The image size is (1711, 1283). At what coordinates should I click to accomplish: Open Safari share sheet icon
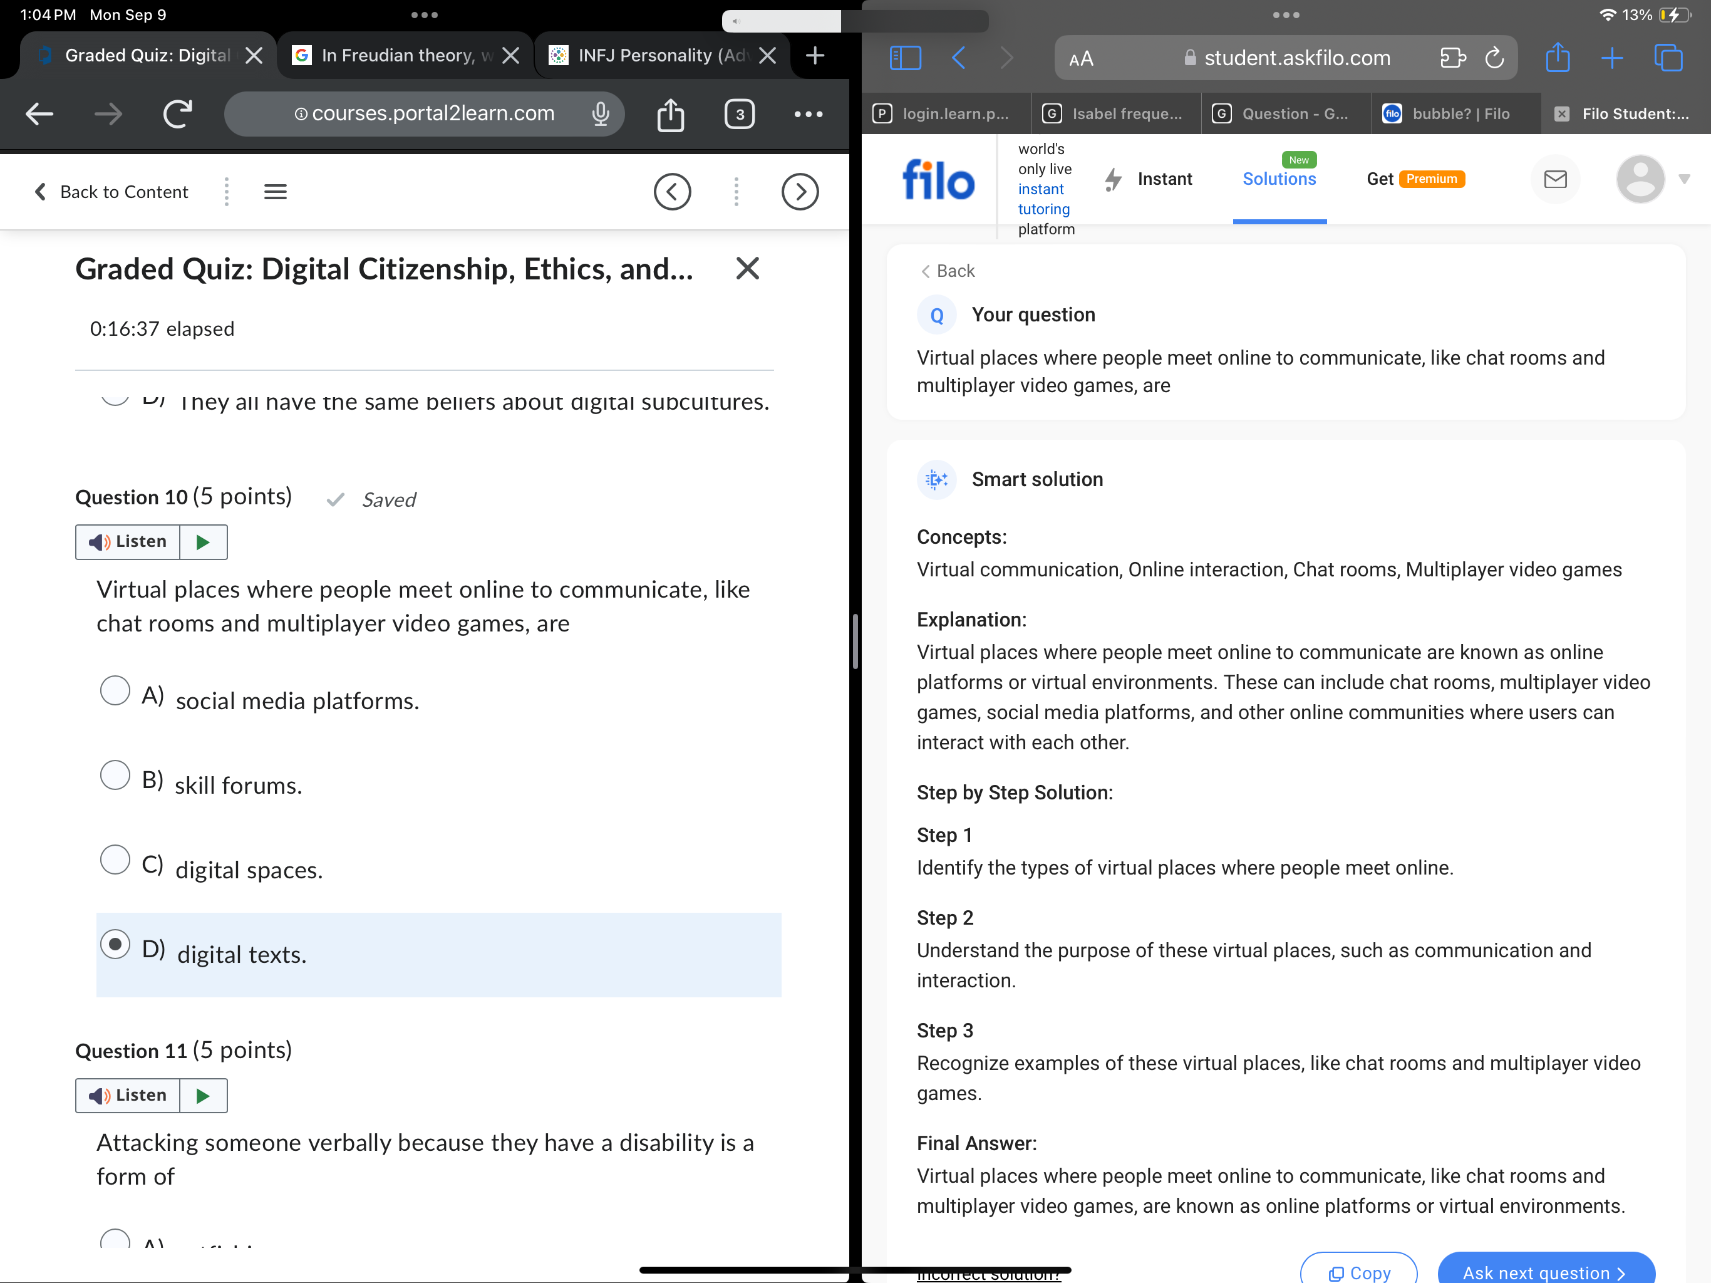point(1557,58)
